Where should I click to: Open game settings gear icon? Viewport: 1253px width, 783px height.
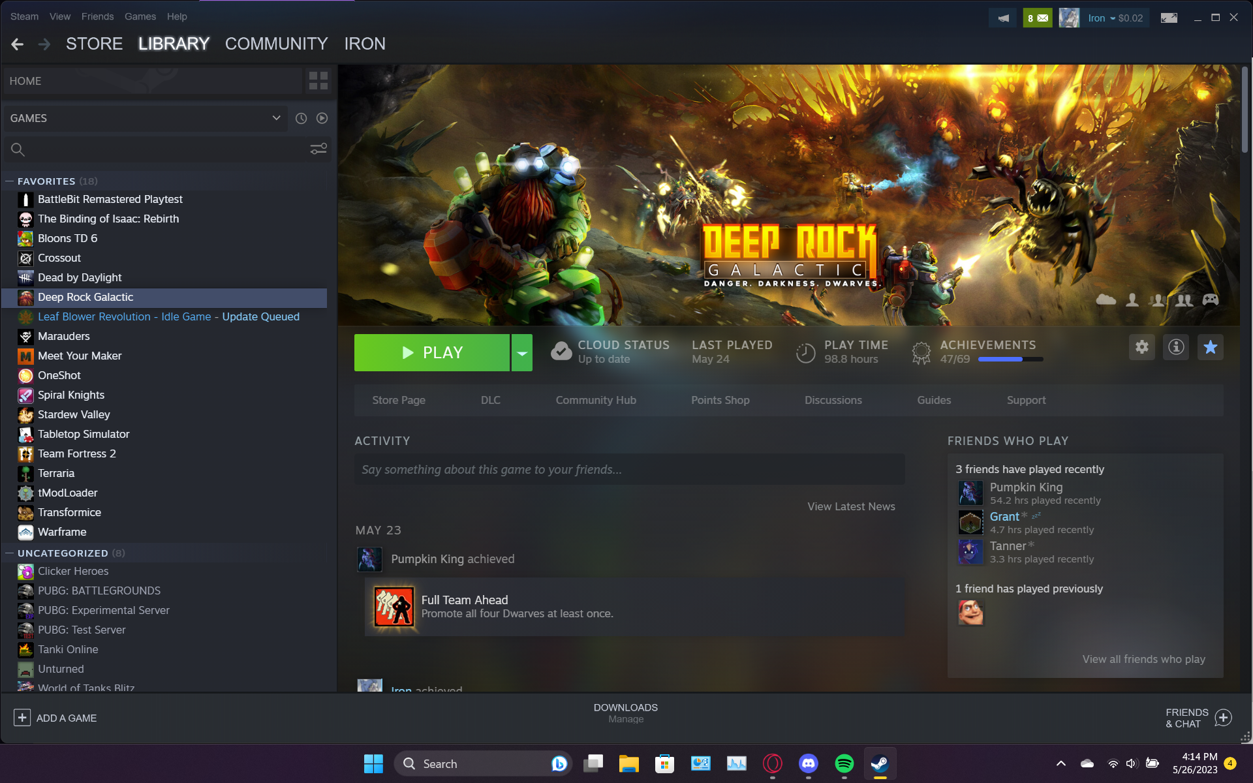[x=1142, y=347]
